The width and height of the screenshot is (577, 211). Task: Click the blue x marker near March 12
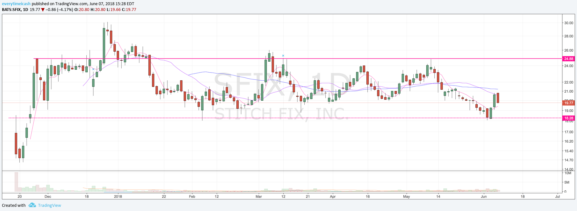(x=283, y=56)
